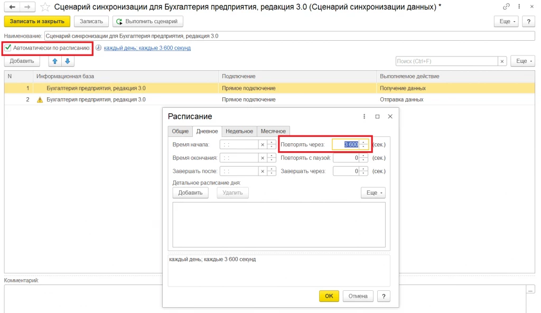The height and width of the screenshot is (313, 541).
Task: Move selected row down with blue arrow
Action: pos(68,61)
